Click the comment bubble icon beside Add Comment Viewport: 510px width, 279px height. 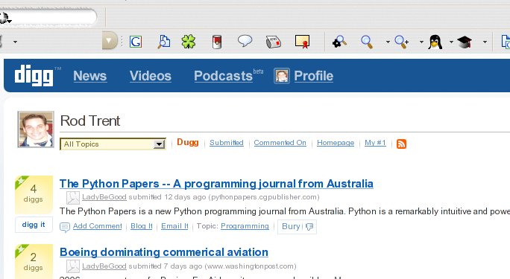[65, 227]
